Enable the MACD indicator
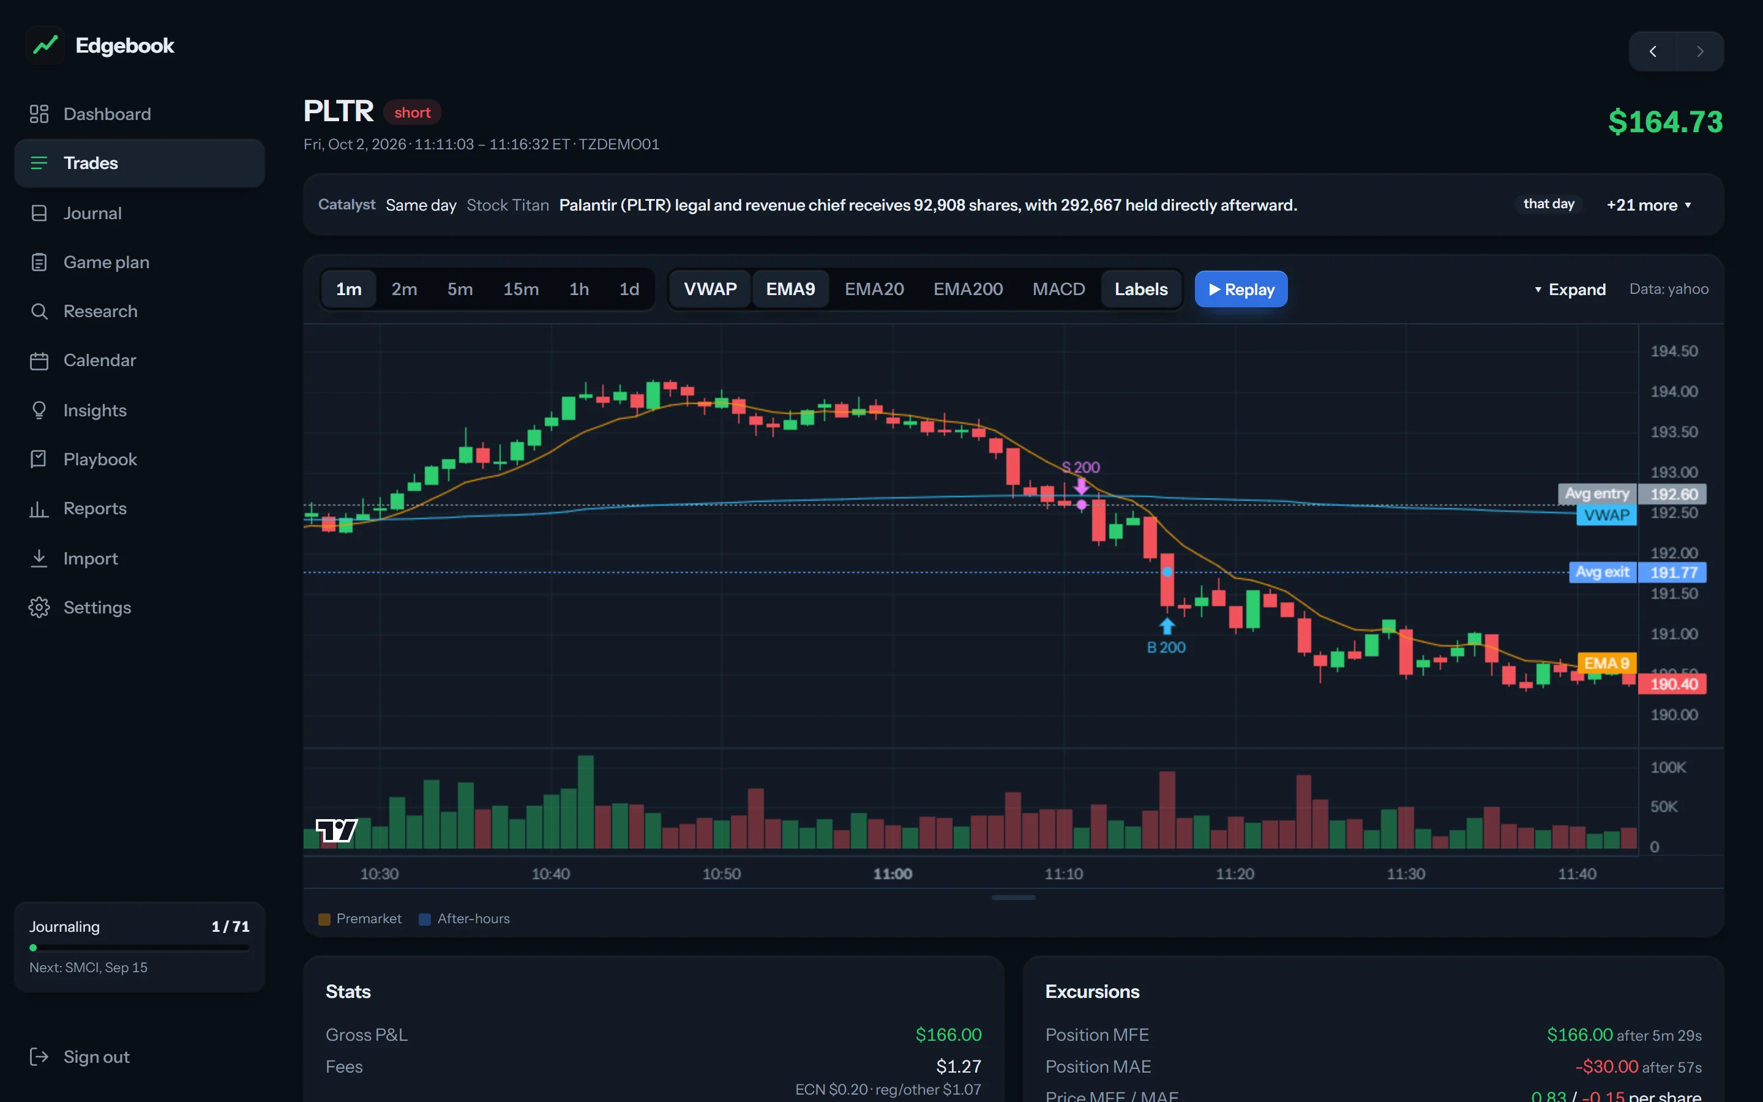 (1058, 290)
